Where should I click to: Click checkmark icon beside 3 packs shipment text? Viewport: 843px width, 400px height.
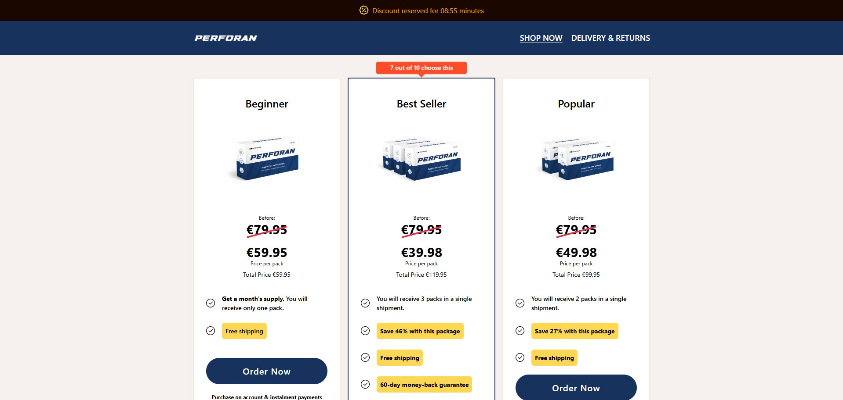pos(365,303)
